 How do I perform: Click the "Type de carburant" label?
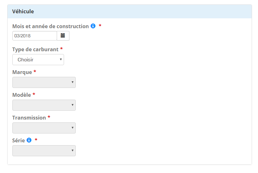point(35,49)
